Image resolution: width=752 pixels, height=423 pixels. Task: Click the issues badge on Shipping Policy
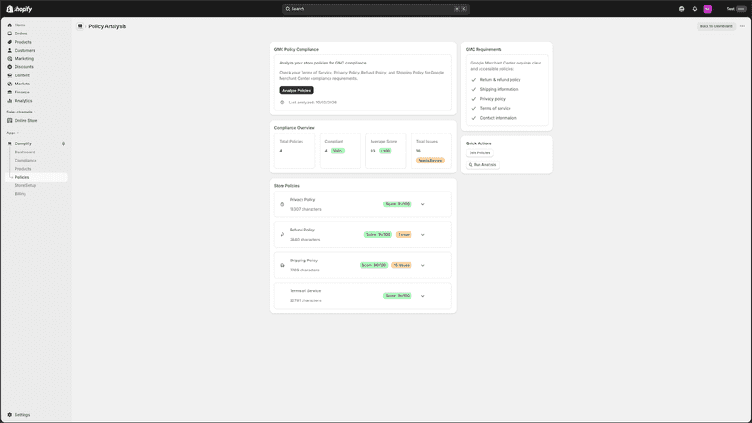[401, 265]
